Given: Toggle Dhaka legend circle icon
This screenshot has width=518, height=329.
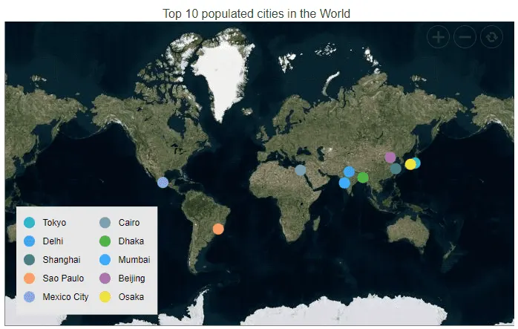Looking at the screenshot, I should coord(105,241).
